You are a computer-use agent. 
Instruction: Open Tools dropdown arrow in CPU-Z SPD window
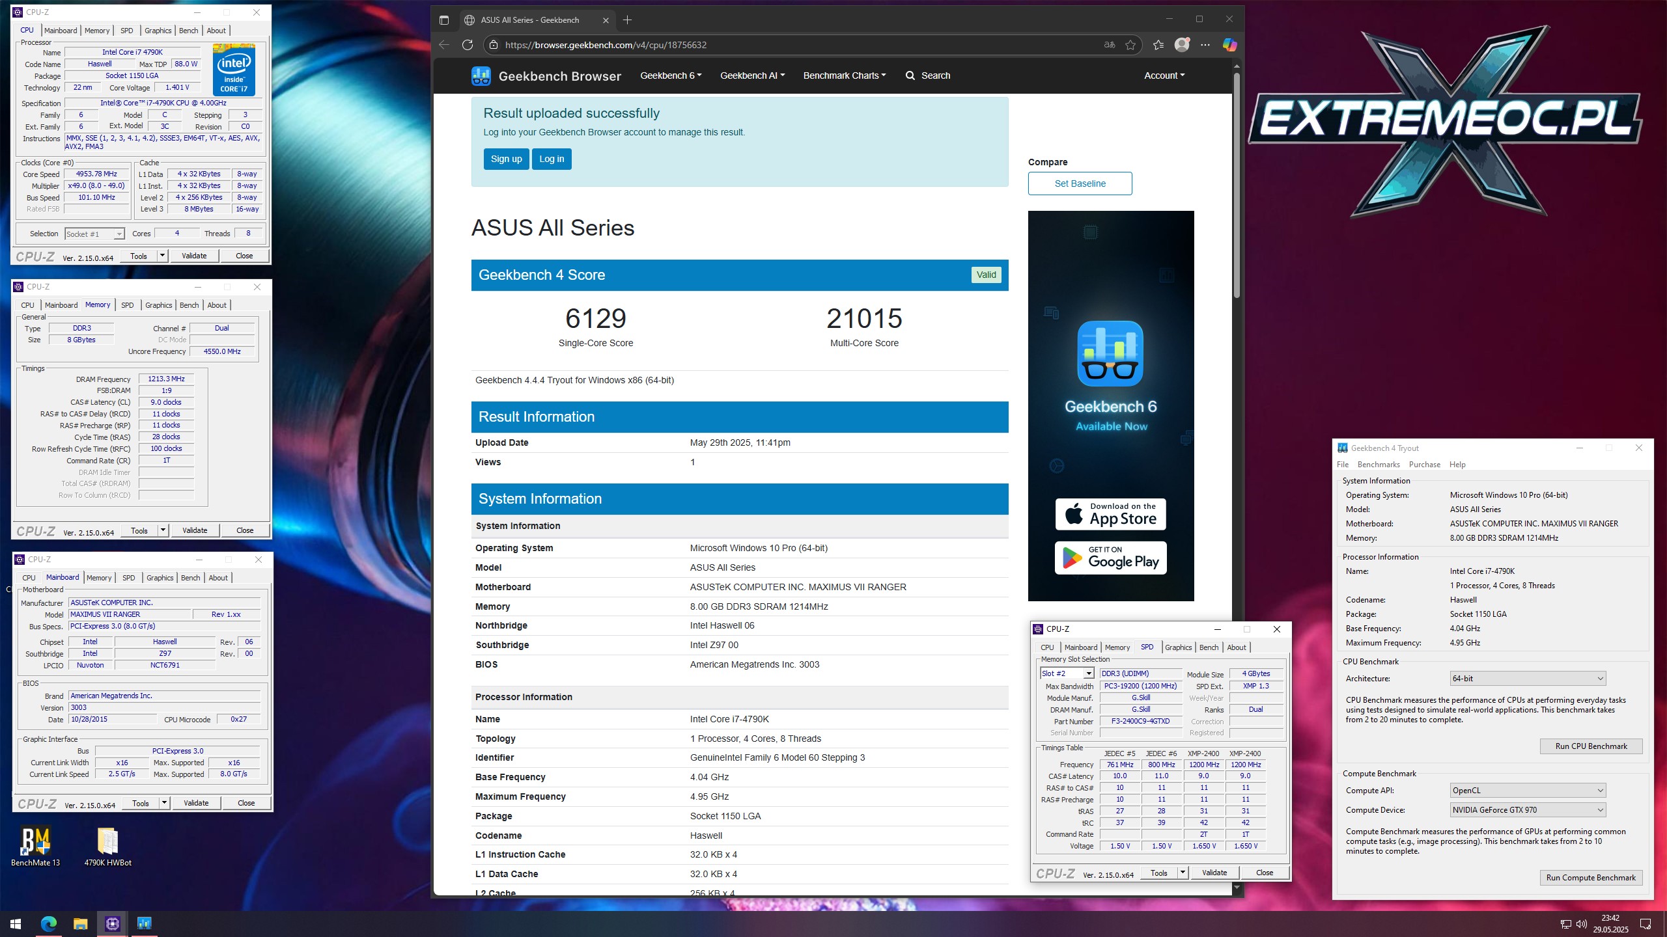1183,873
